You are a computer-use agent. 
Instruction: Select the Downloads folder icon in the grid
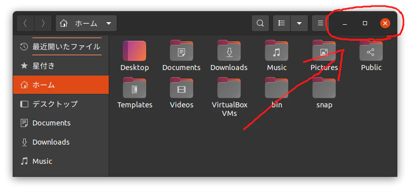pyautogui.click(x=229, y=50)
